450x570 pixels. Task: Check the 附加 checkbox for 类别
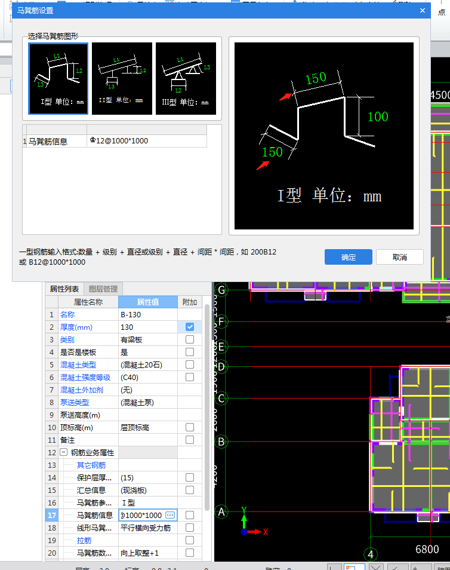pos(190,339)
